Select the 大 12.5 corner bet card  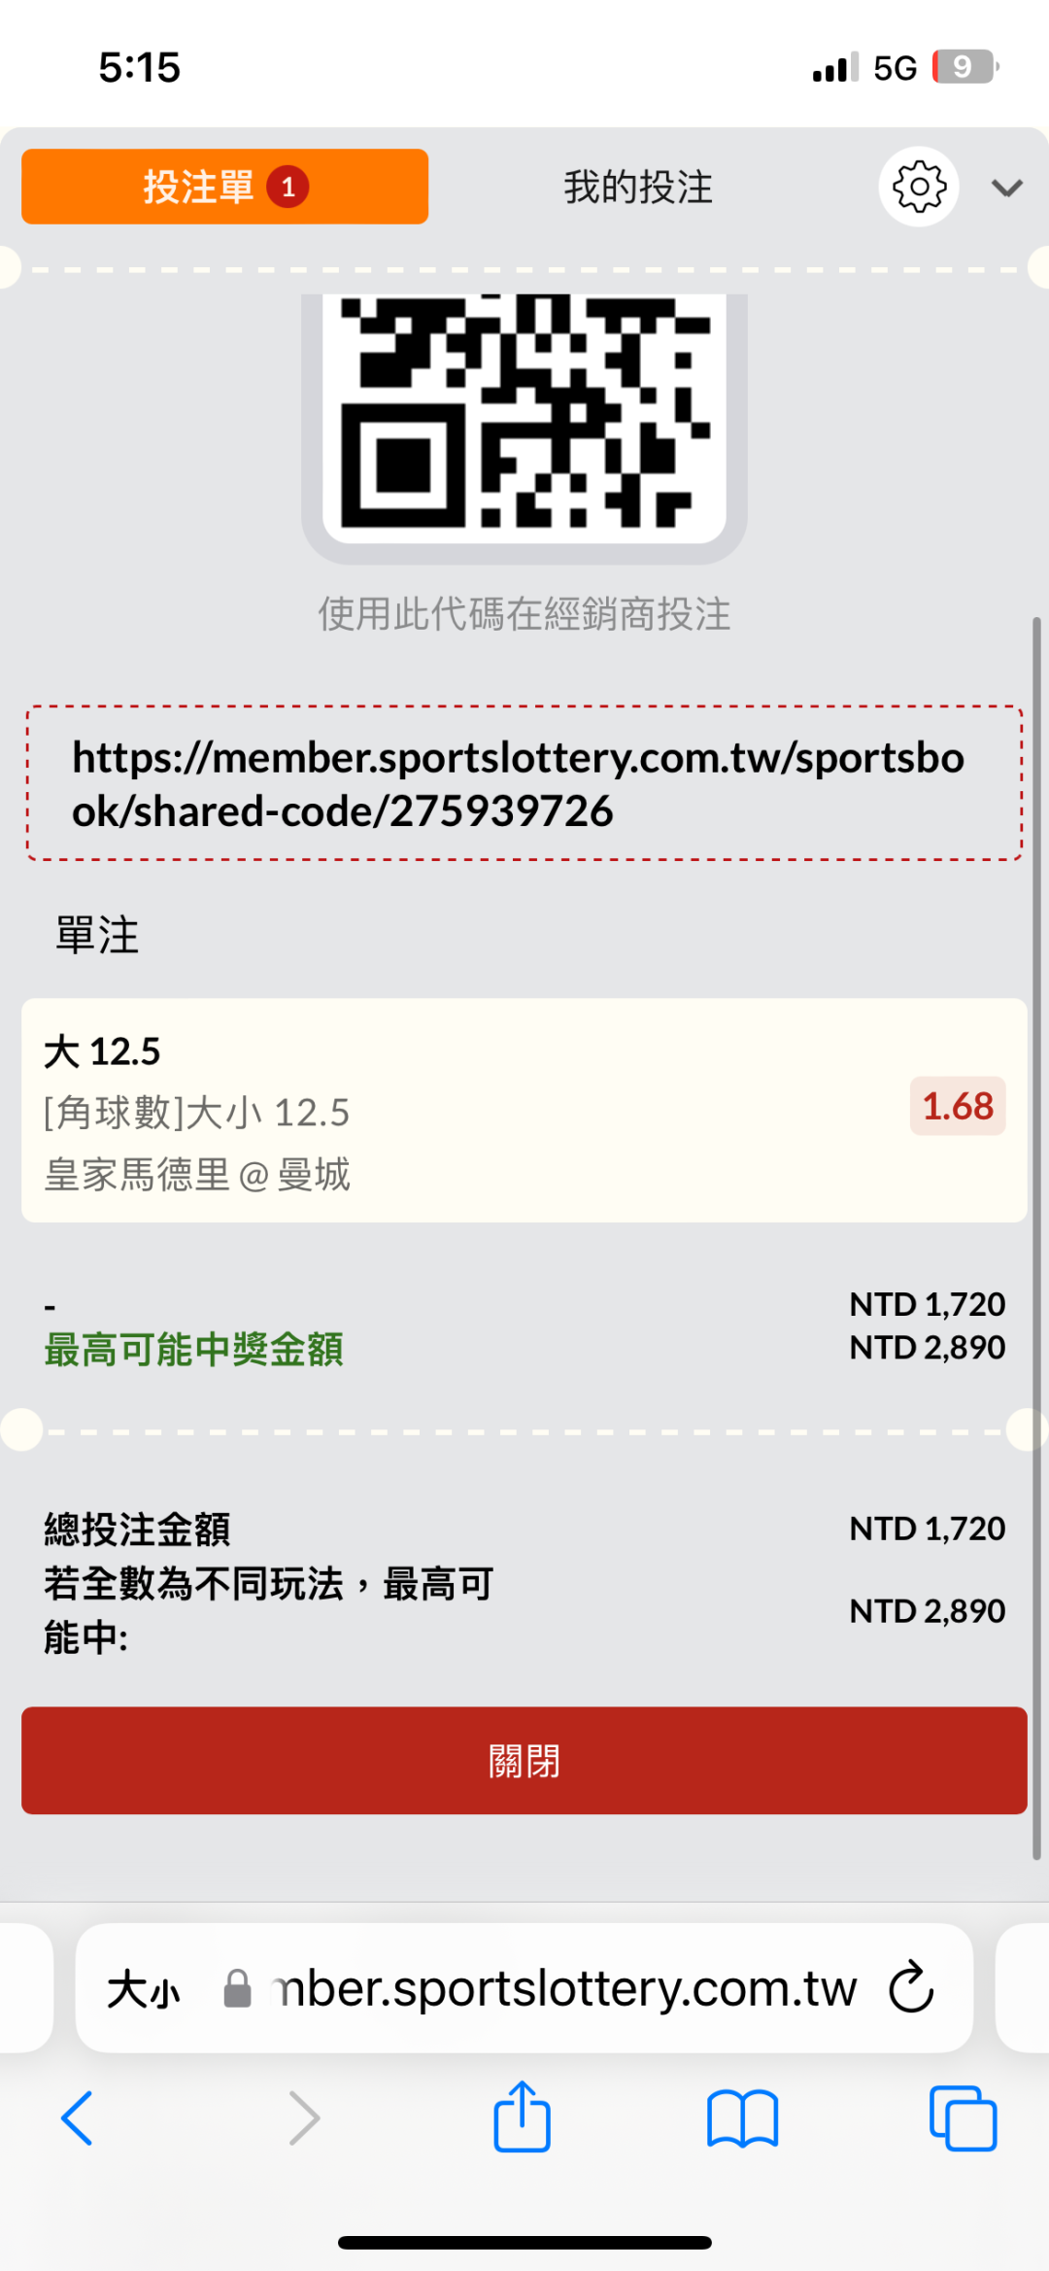[x=466, y=1111]
